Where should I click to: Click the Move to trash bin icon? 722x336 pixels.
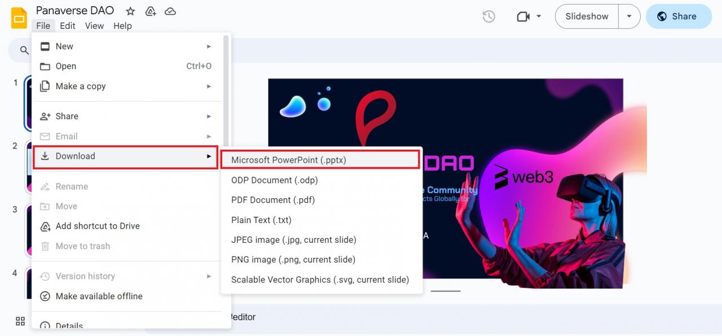coord(45,246)
